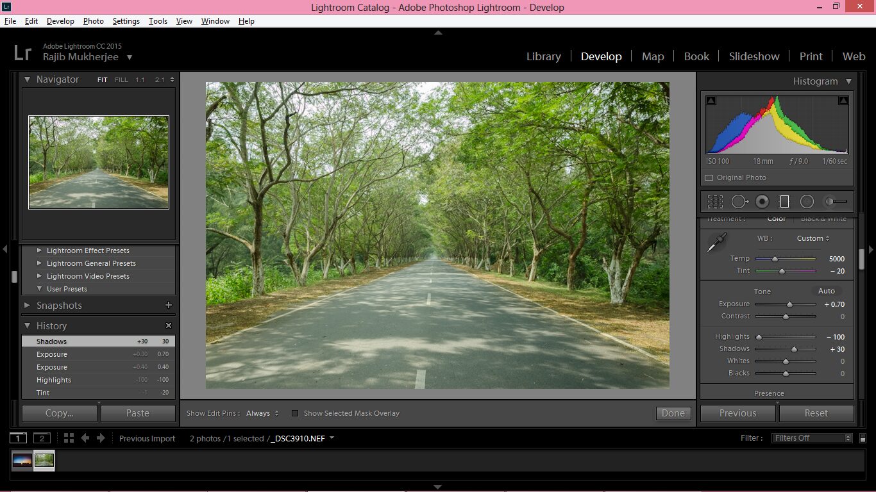This screenshot has height=492, width=876.
Task: Activate the Spot Removal tool
Action: tap(740, 202)
